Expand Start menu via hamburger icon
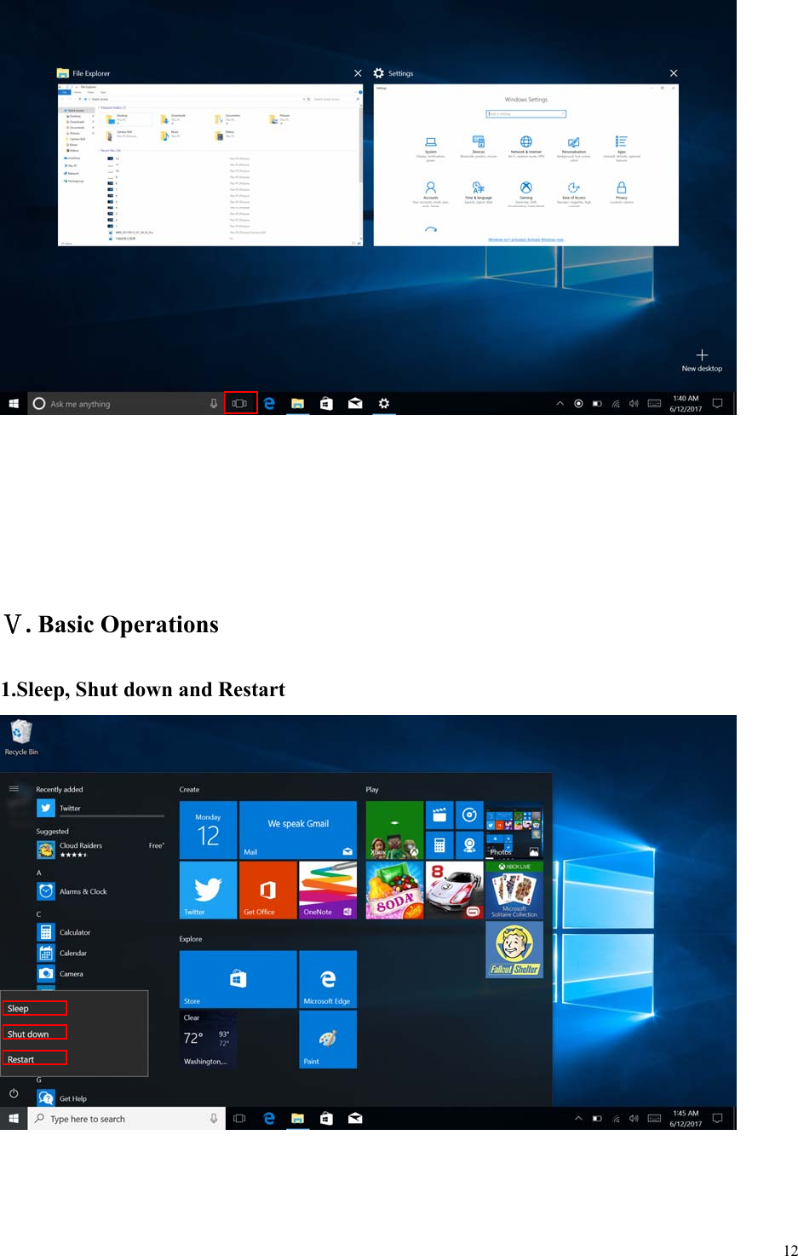 pyautogui.click(x=14, y=788)
